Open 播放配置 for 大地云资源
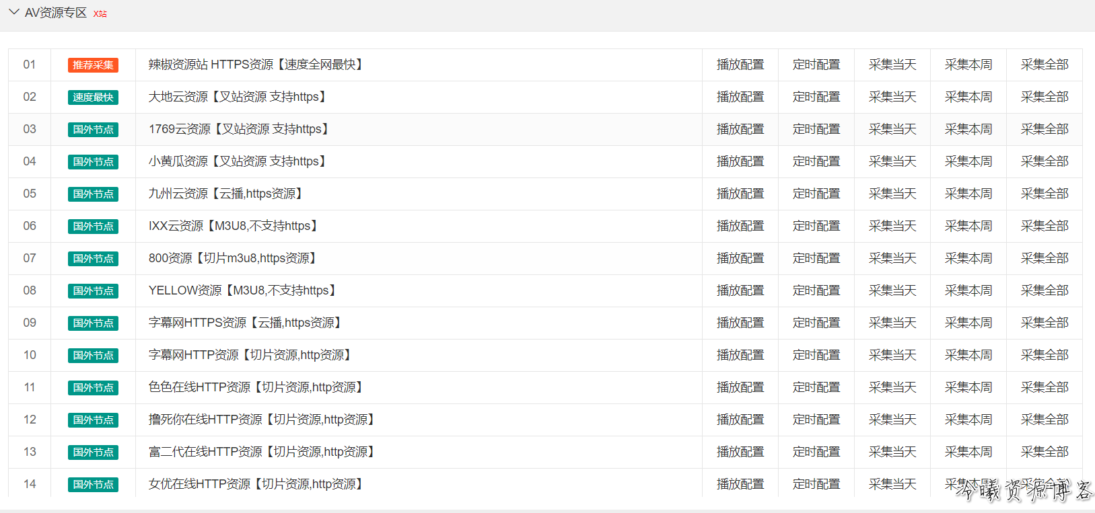This screenshot has width=1095, height=513. 740,97
